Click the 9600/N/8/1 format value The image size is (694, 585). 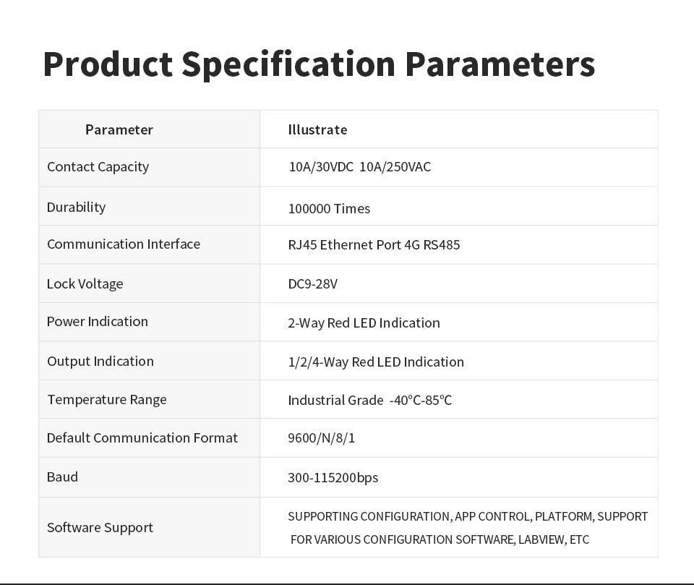tap(321, 438)
